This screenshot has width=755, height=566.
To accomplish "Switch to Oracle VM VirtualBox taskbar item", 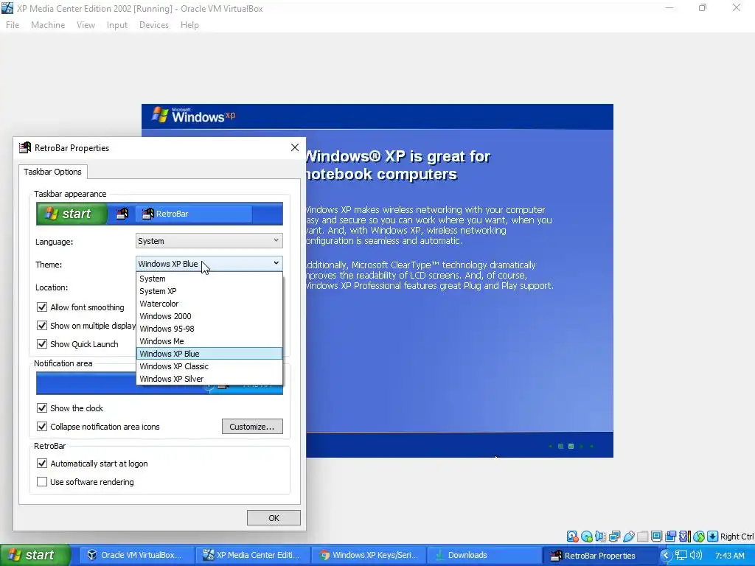I will (136, 555).
